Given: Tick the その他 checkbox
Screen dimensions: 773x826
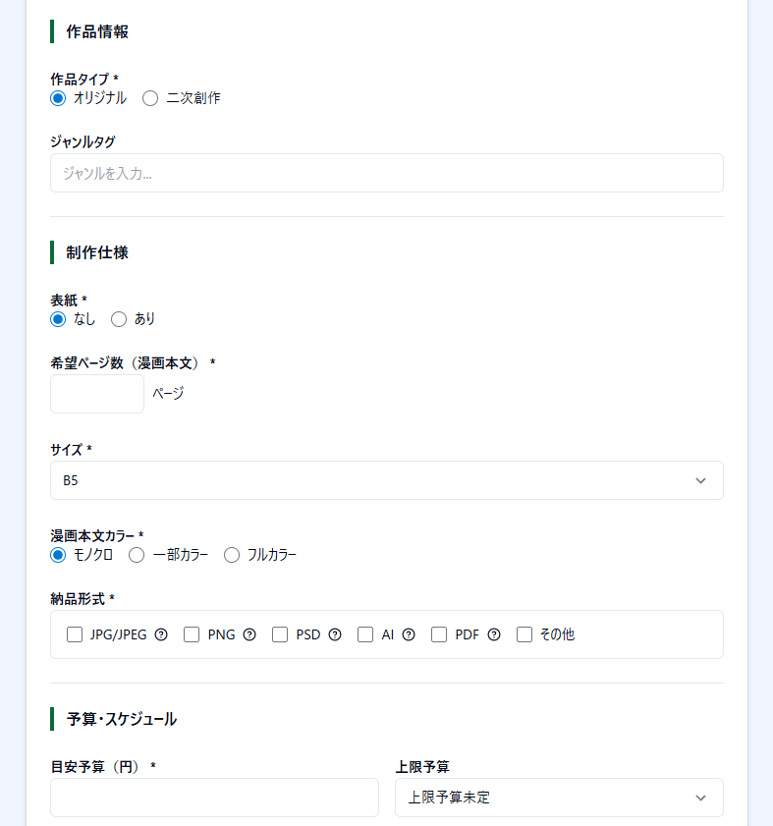Looking at the screenshot, I should (525, 634).
